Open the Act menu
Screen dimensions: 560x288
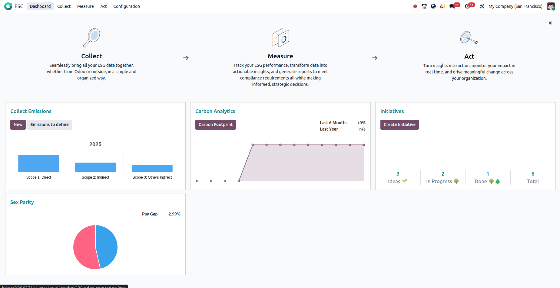[104, 6]
